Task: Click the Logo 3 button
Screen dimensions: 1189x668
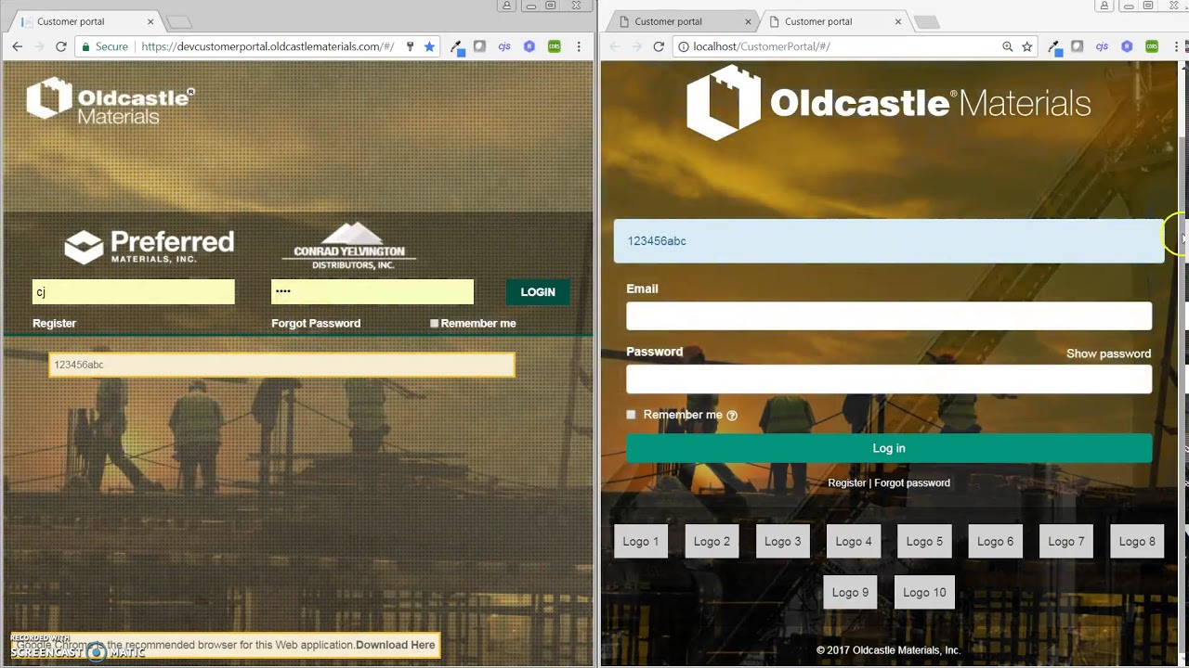Action: click(x=782, y=542)
